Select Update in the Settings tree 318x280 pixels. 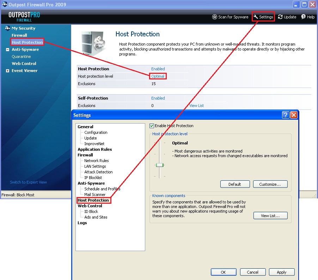(91, 138)
